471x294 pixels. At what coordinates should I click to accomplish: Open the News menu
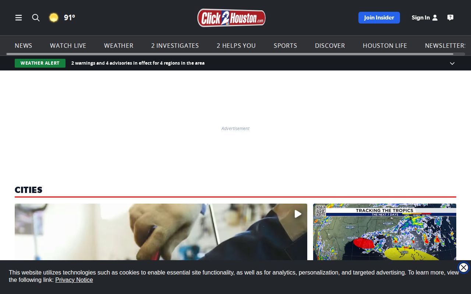[24, 46]
